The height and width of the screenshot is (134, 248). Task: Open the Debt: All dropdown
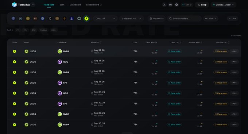(x=105, y=19)
